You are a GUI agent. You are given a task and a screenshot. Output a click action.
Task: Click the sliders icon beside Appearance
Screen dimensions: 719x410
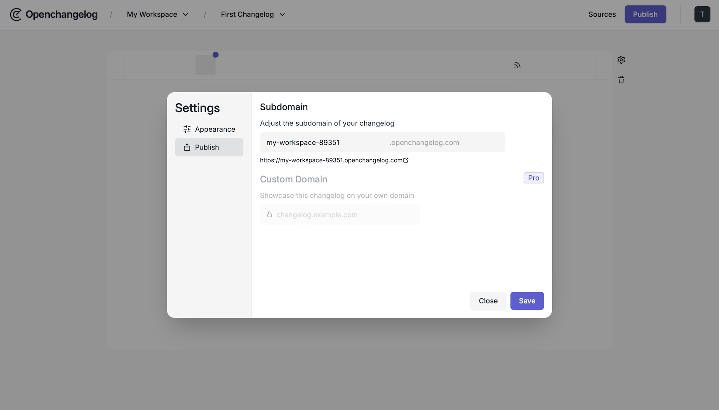pyautogui.click(x=186, y=129)
